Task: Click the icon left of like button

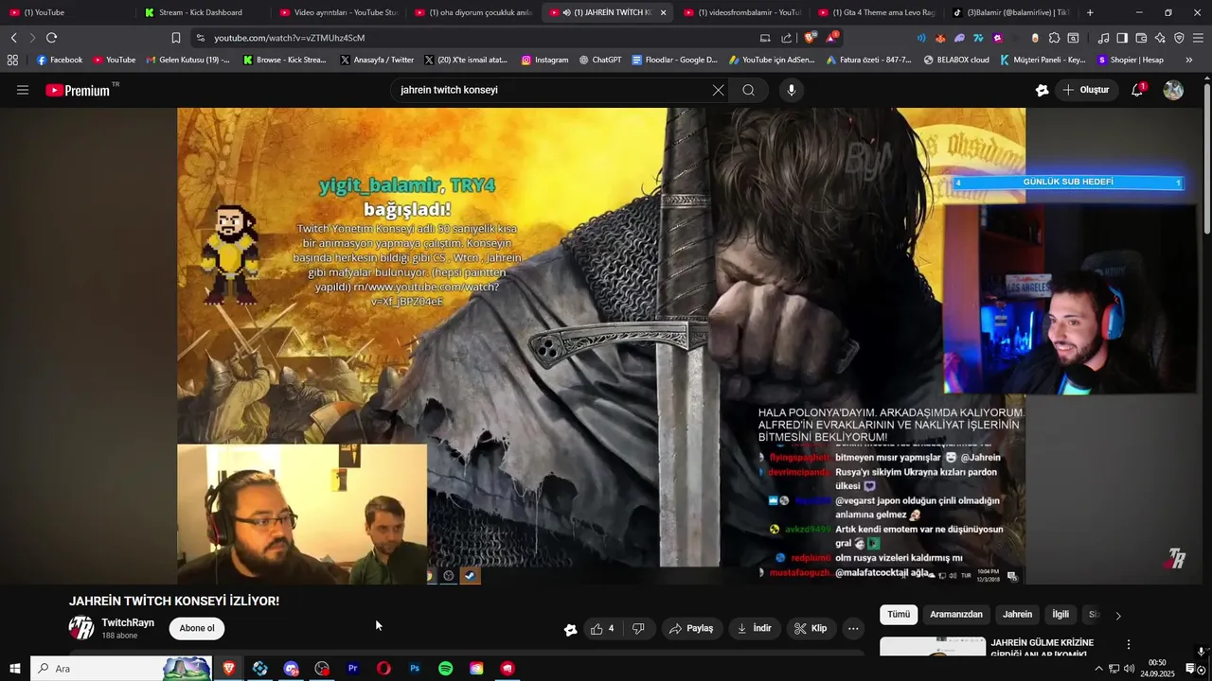Action: [x=570, y=629]
